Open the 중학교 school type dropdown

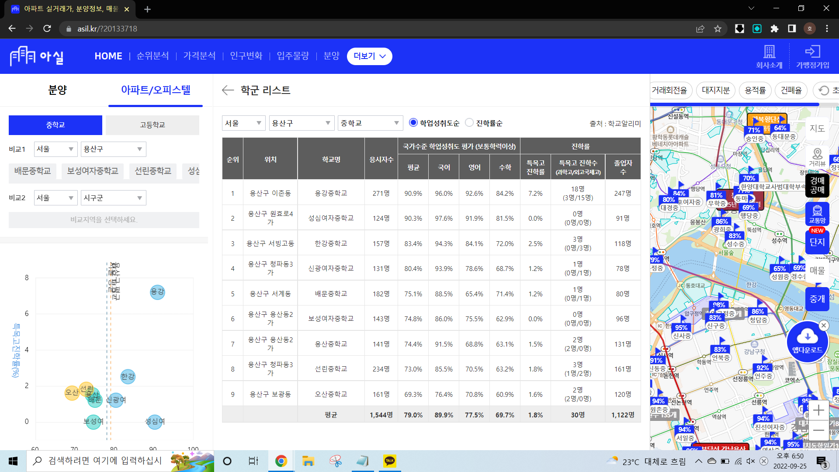click(370, 123)
